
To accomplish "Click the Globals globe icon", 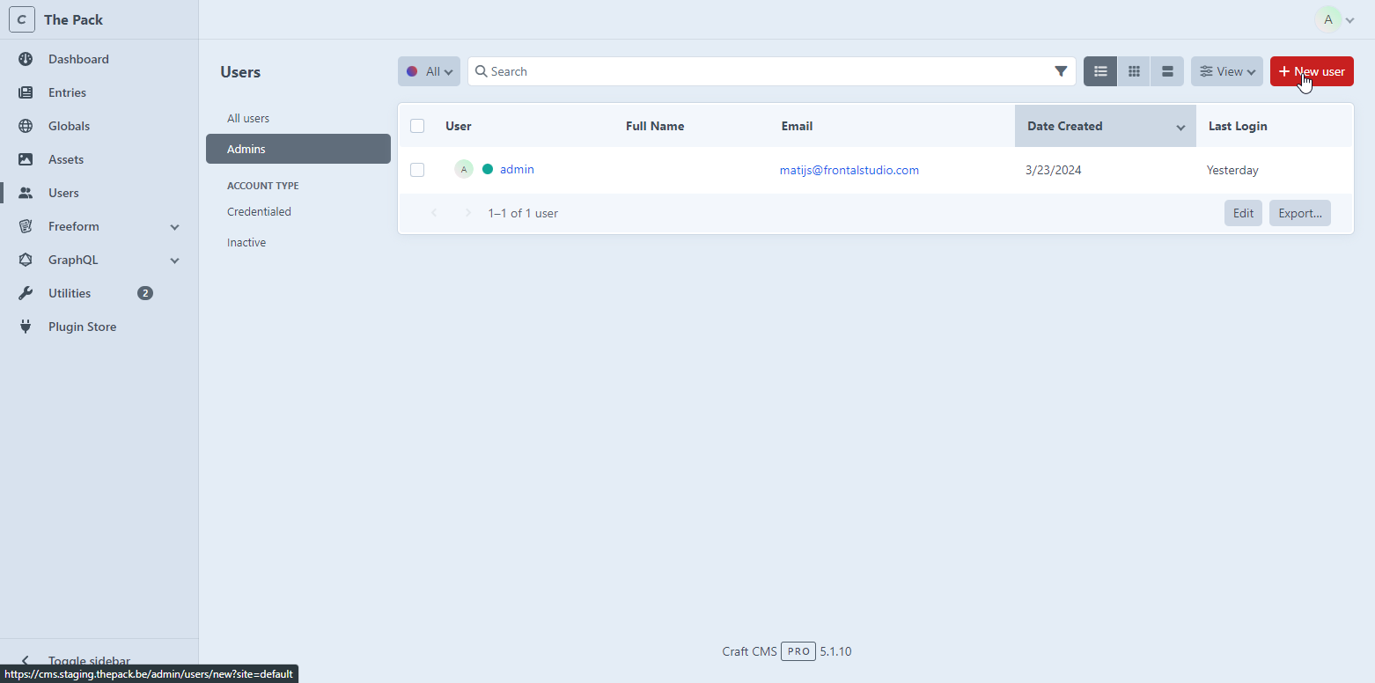I will tap(26, 126).
